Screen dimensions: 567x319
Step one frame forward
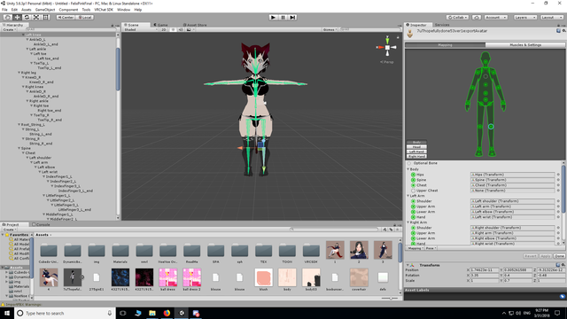pyautogui.click(x=292, y=18)
